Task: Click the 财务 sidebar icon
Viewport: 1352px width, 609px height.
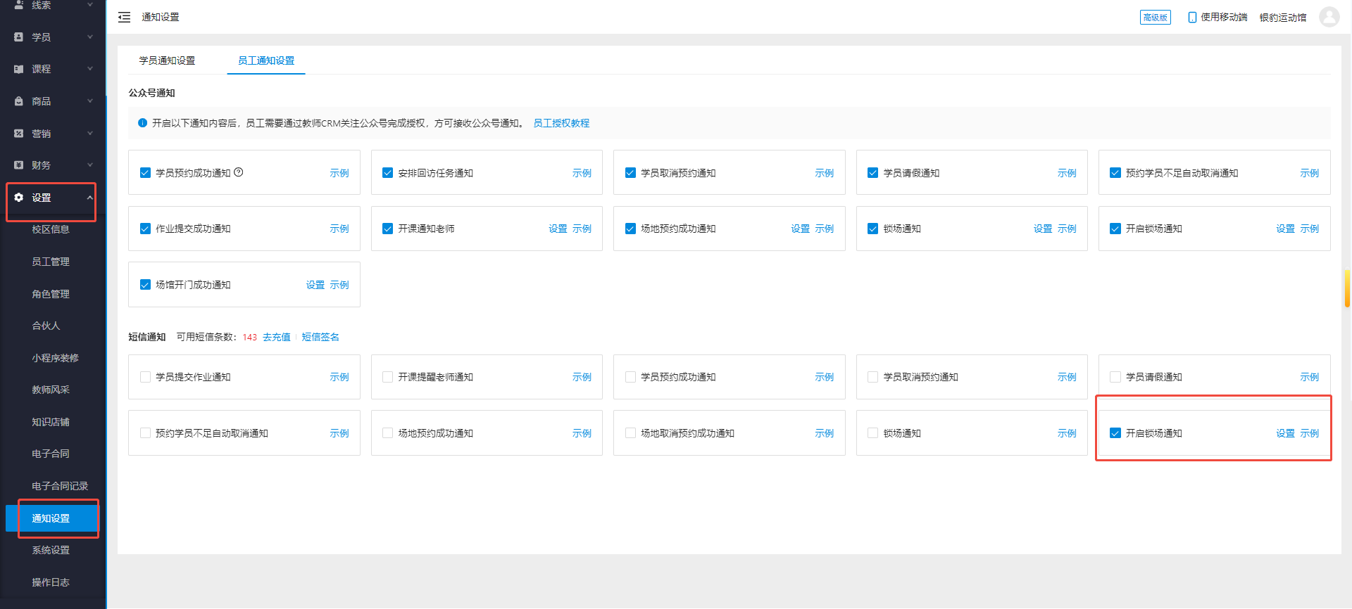Action: coord(19,165)
